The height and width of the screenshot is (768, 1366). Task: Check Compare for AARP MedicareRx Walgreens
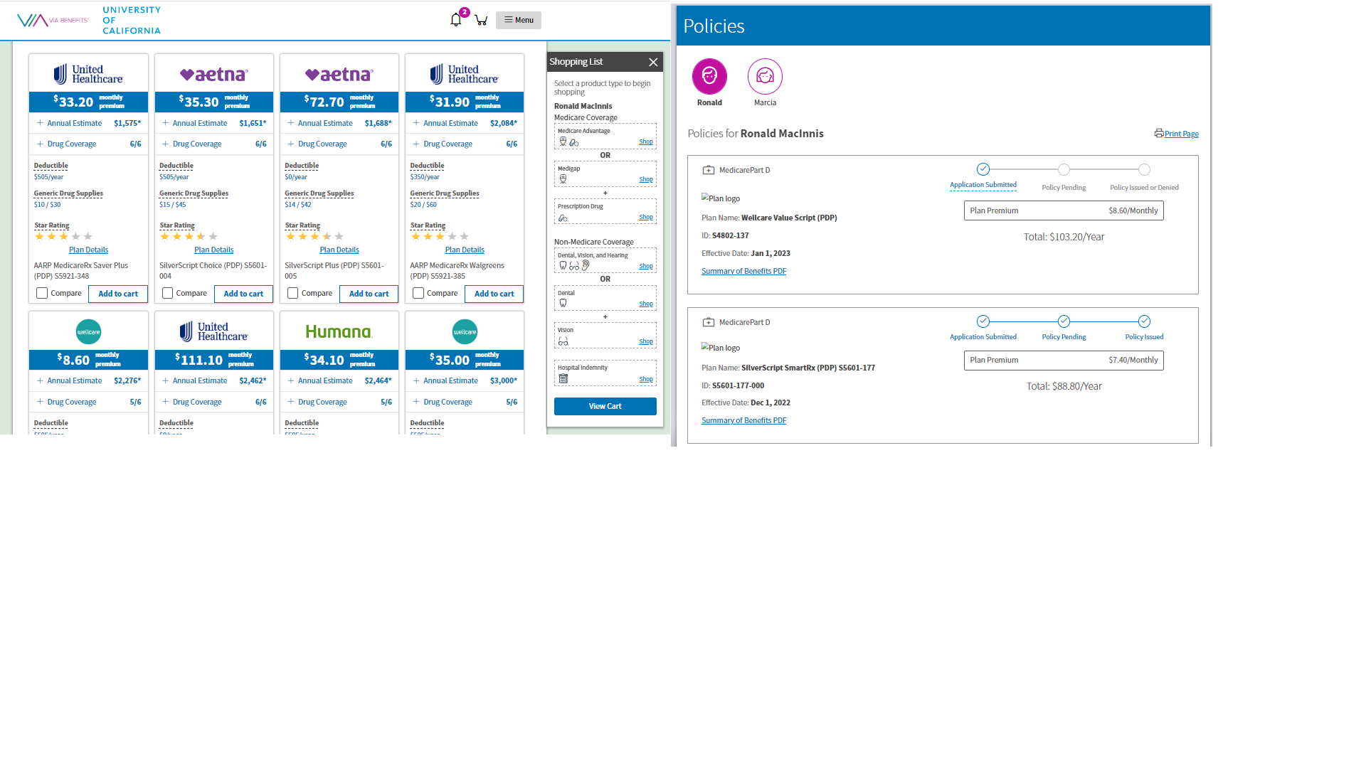coord(418,293)
